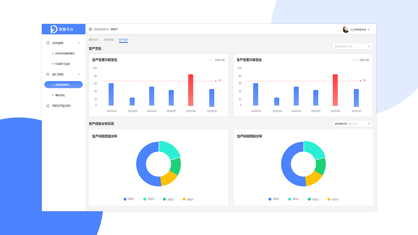Screen dimensions: 418x235
Task: Click the 2020/04 bar in left chart
Action: [111, 94]
